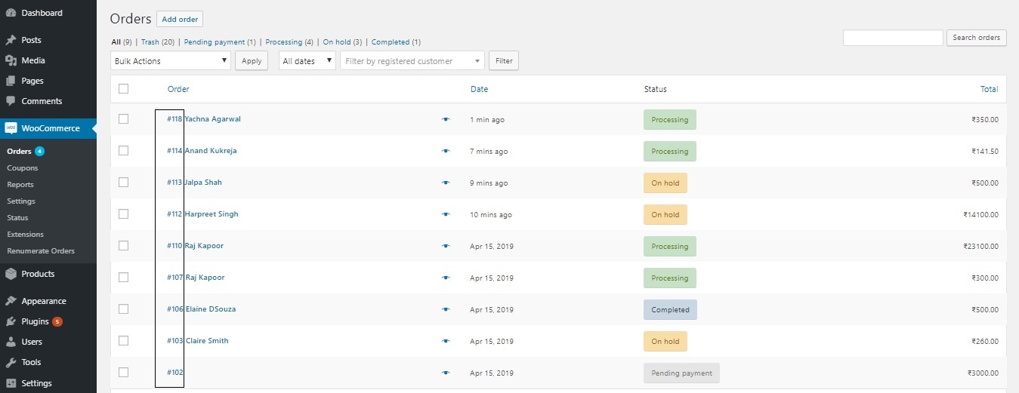Check the box for Yachna Agarwal order
This screenshot has width=1019, height=393.
point(124,119)
